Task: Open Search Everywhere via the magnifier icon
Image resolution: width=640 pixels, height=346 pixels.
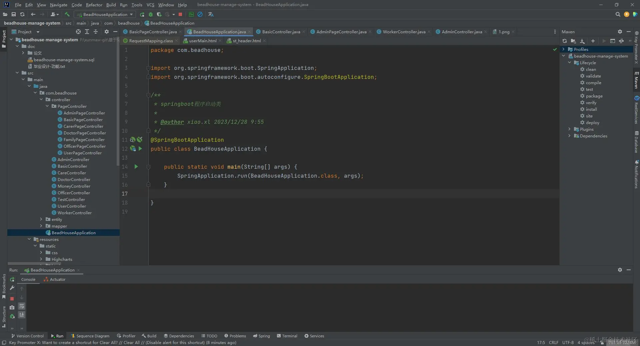Action: (x=618, y=14)
